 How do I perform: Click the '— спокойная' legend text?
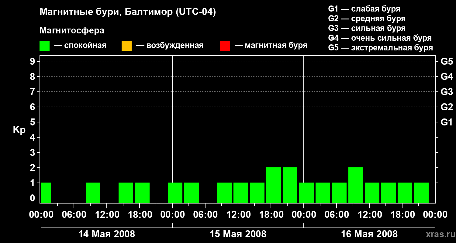[x=80, y=46]
